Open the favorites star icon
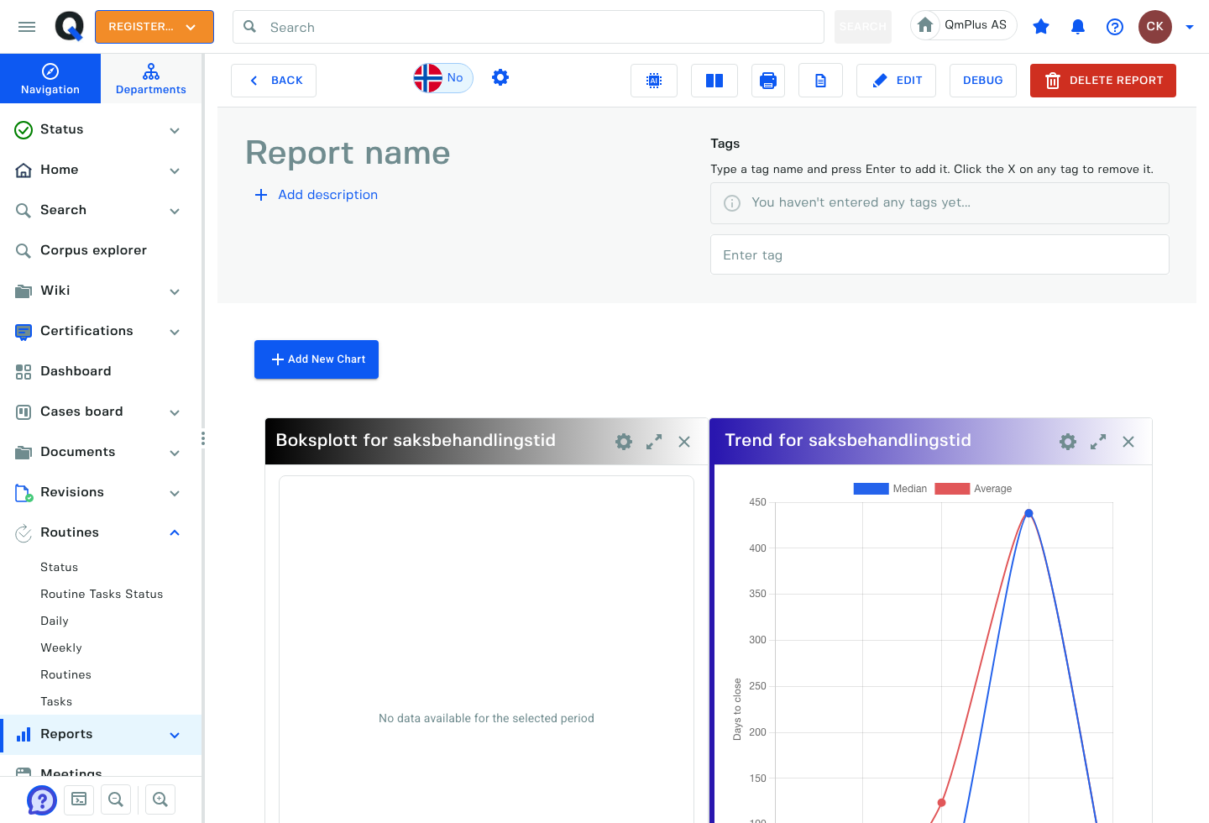Viewport: 1209px width, 823px height. click(x=1041, y=27)
